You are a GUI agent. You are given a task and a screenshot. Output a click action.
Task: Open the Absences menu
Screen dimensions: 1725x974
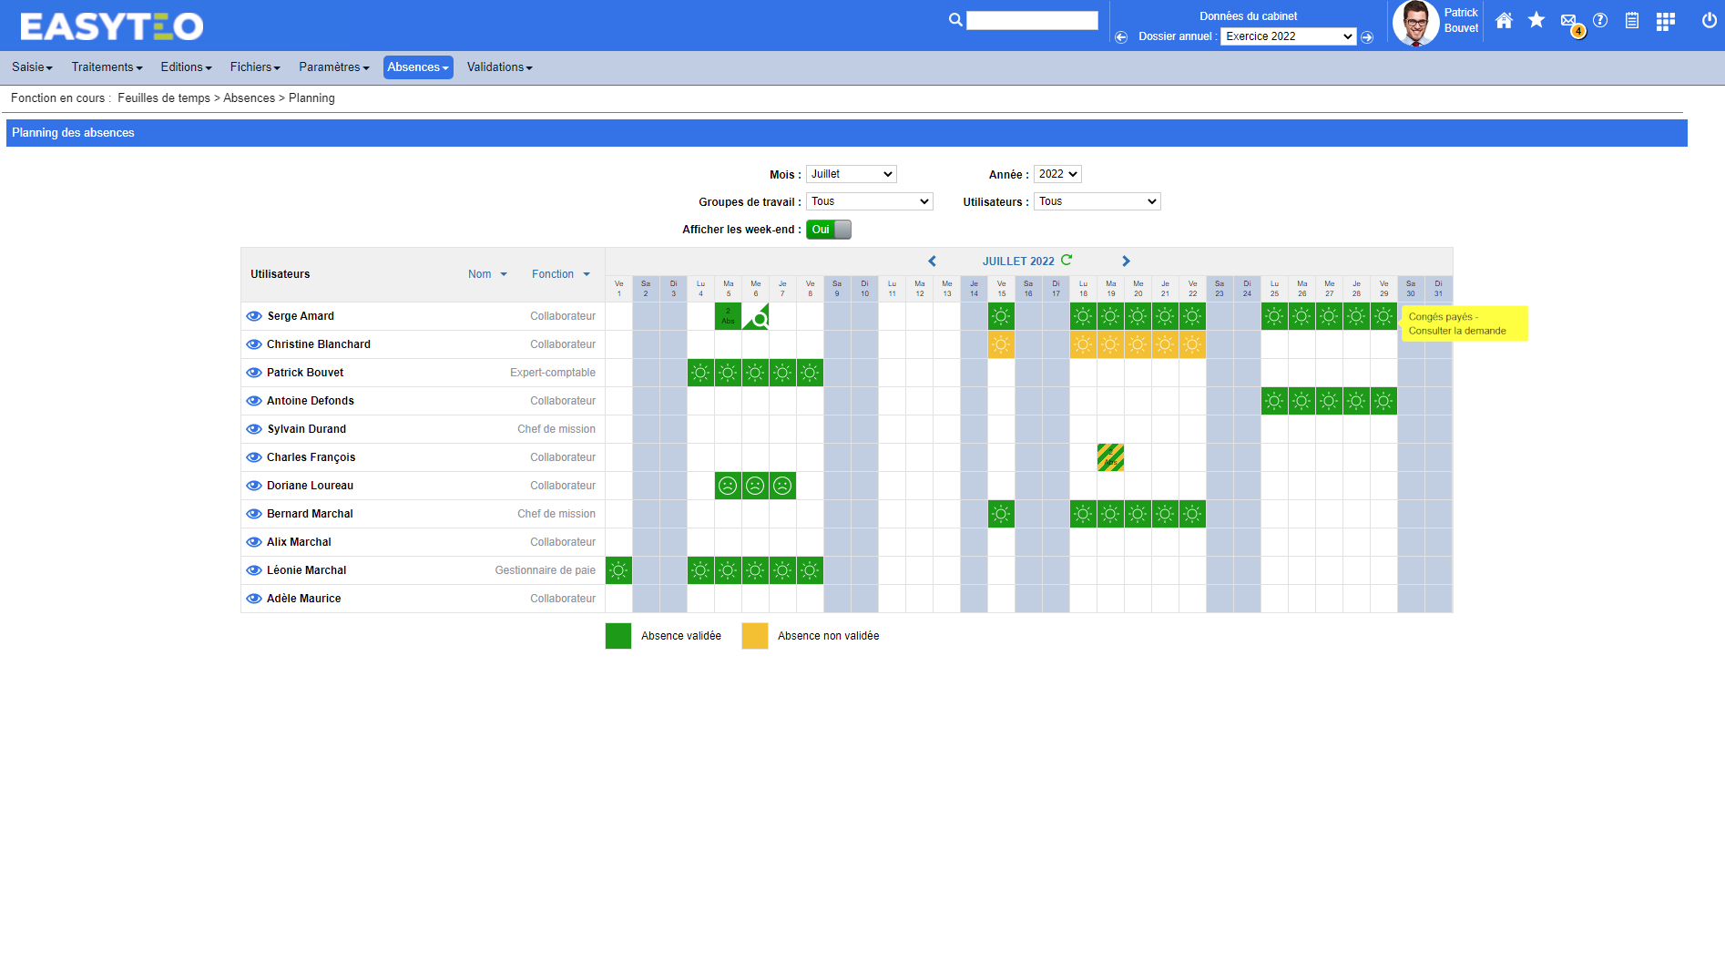(x=417, y=67)
